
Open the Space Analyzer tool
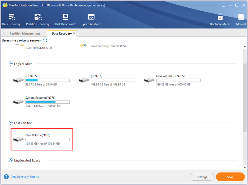[91, 19]
